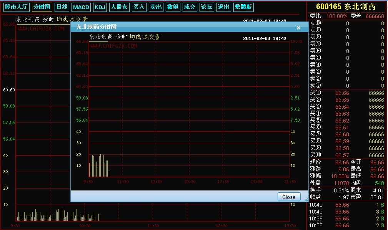Image resolution: width=388 pixels, height=230 pixels.
Task: Select the 买⑩ bid price 66.57
Action: click(x=342, y=155)
